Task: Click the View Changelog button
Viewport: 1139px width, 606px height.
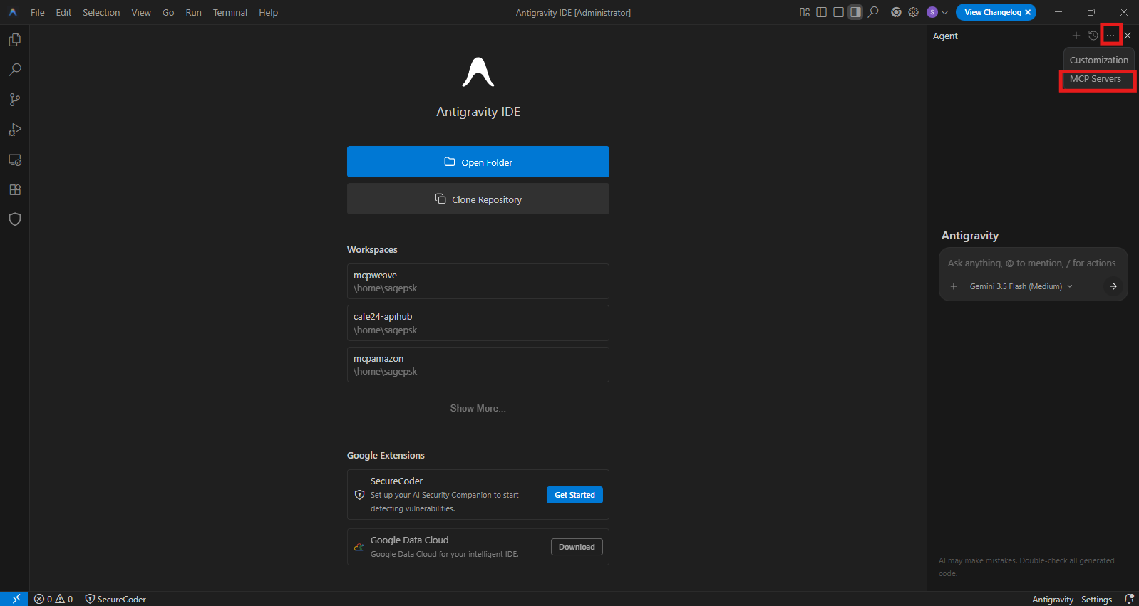Action: (x=992, y=12)
